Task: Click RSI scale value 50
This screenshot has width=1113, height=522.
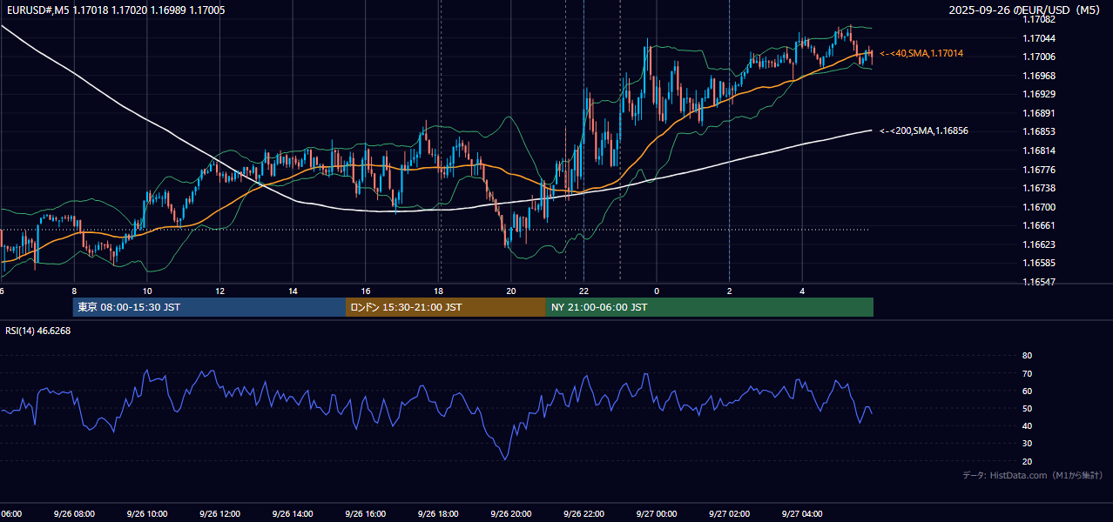Action: coord(1028,409)
